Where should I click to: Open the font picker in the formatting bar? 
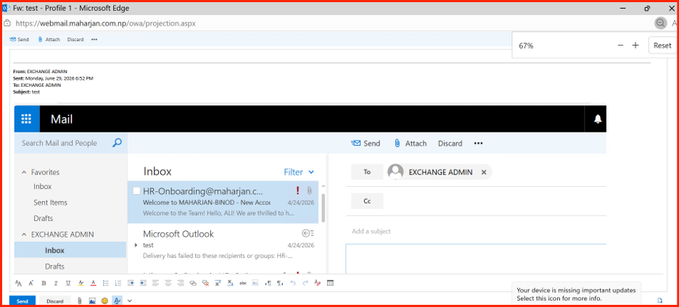pos(18,283)
